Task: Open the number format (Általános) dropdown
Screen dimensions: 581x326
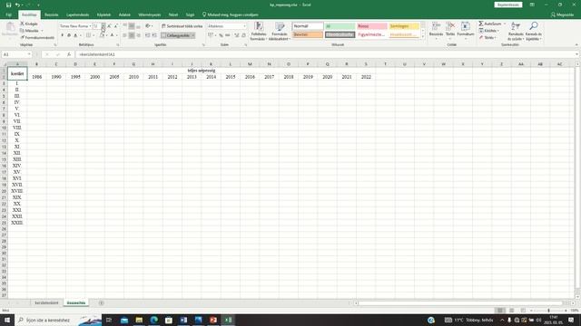Action: pos(244,26)
